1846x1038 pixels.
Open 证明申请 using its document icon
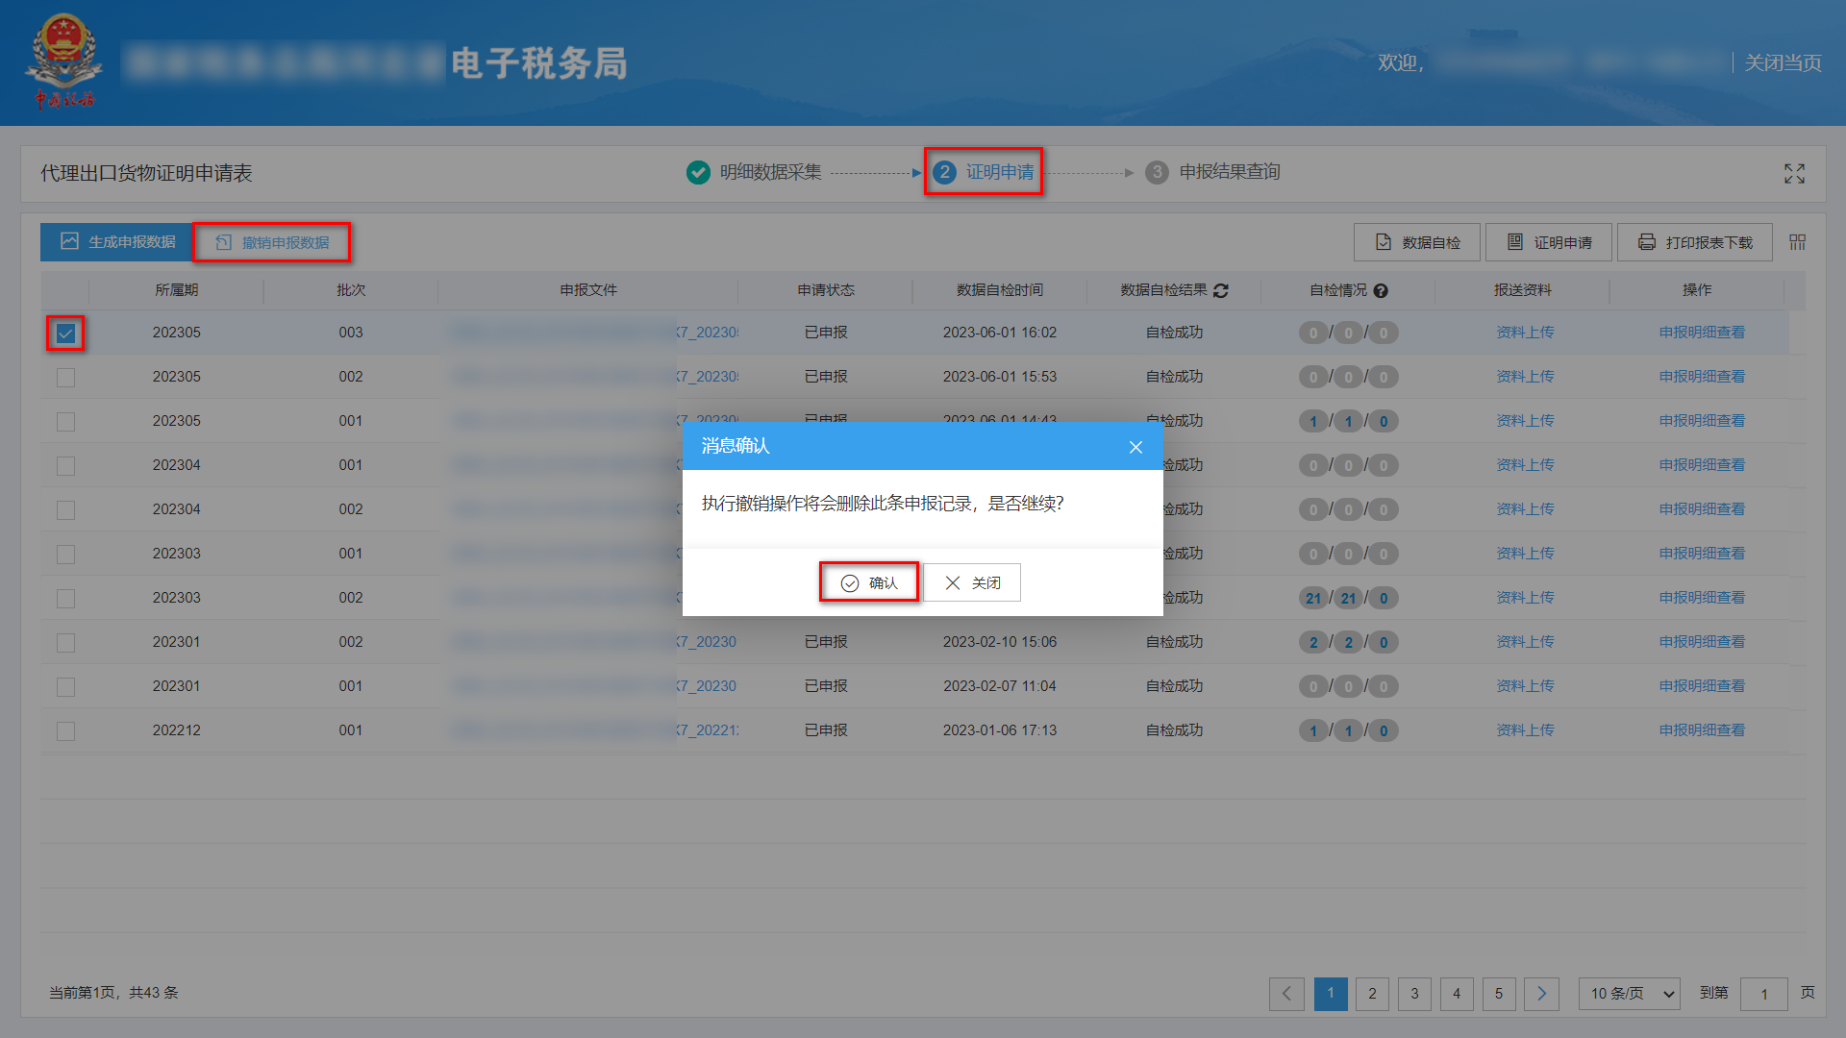pos(1514,241)
